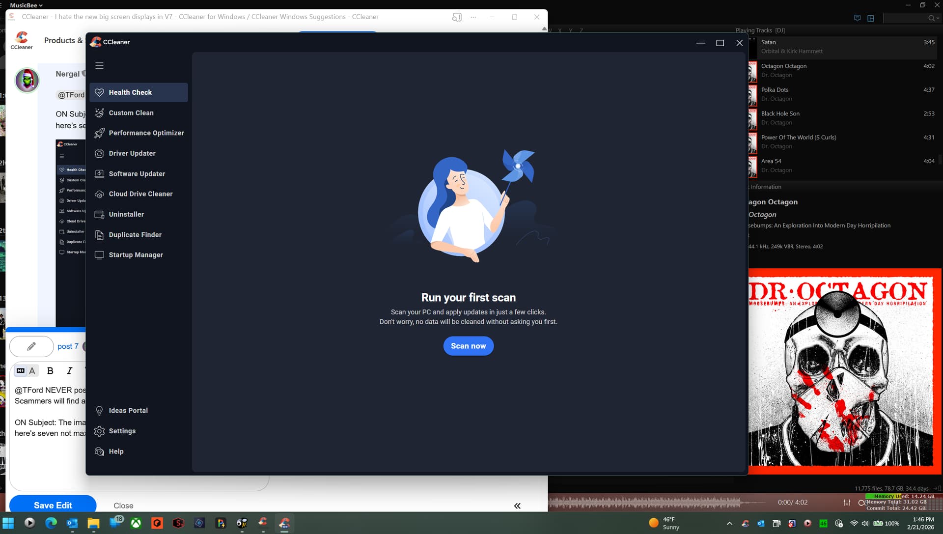Open Startup Manager
This screenshot has width=943, height=534.
[x=136, y=255]
